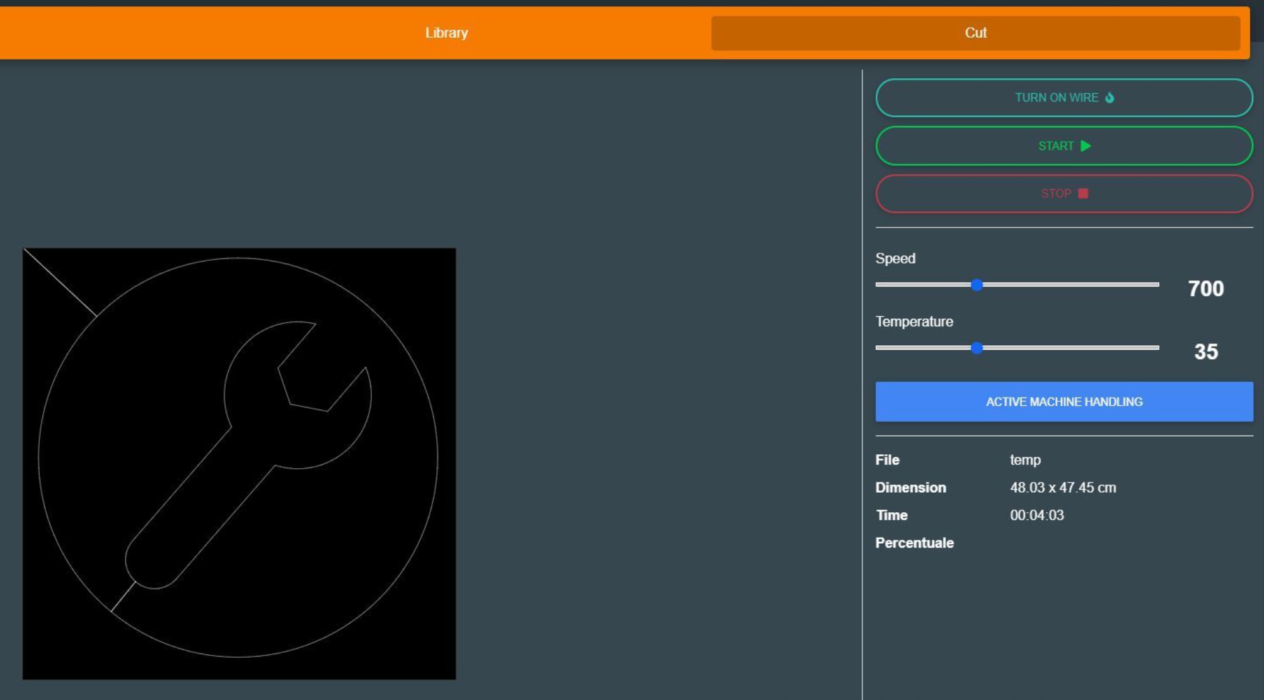
Task: Click ACTIVE MACHINE HANDLING button
Action: point(1064,401)
